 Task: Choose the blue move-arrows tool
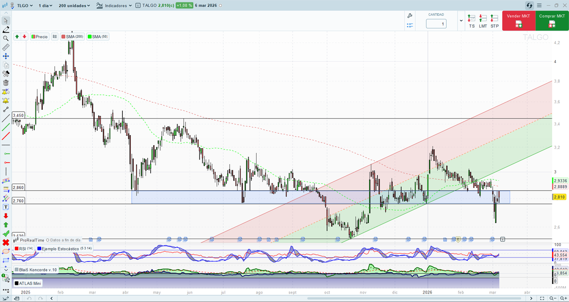click(6, 56)
